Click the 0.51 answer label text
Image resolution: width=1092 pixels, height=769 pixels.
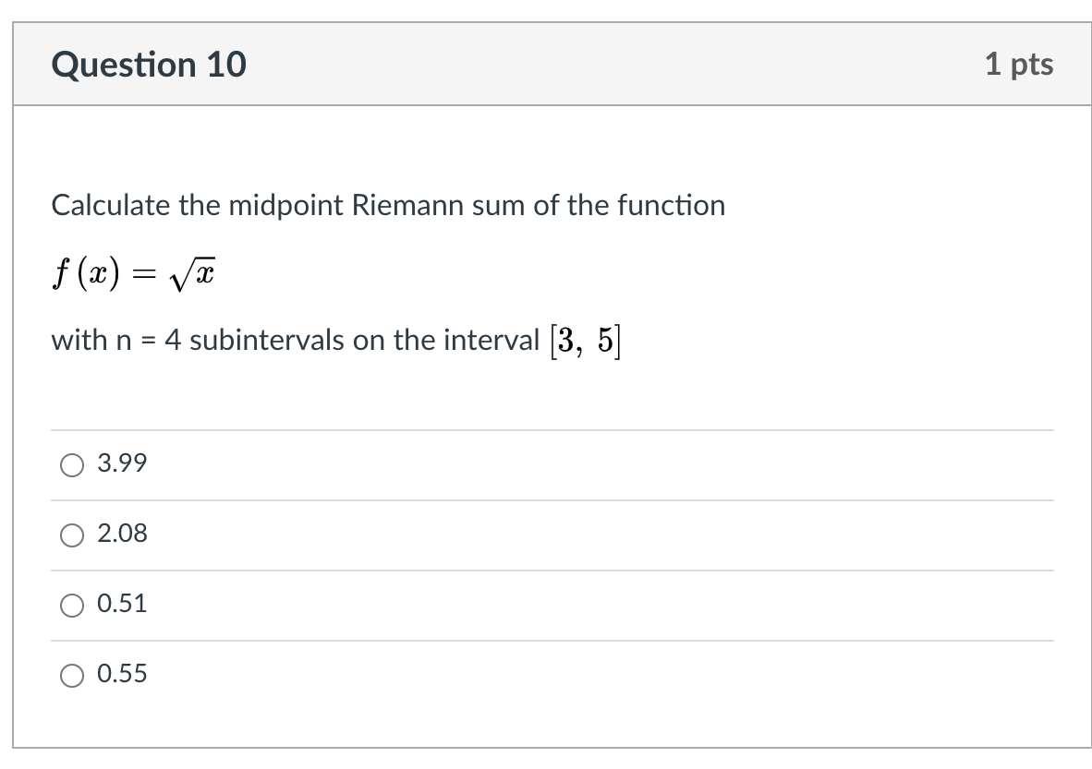point(122,604)
